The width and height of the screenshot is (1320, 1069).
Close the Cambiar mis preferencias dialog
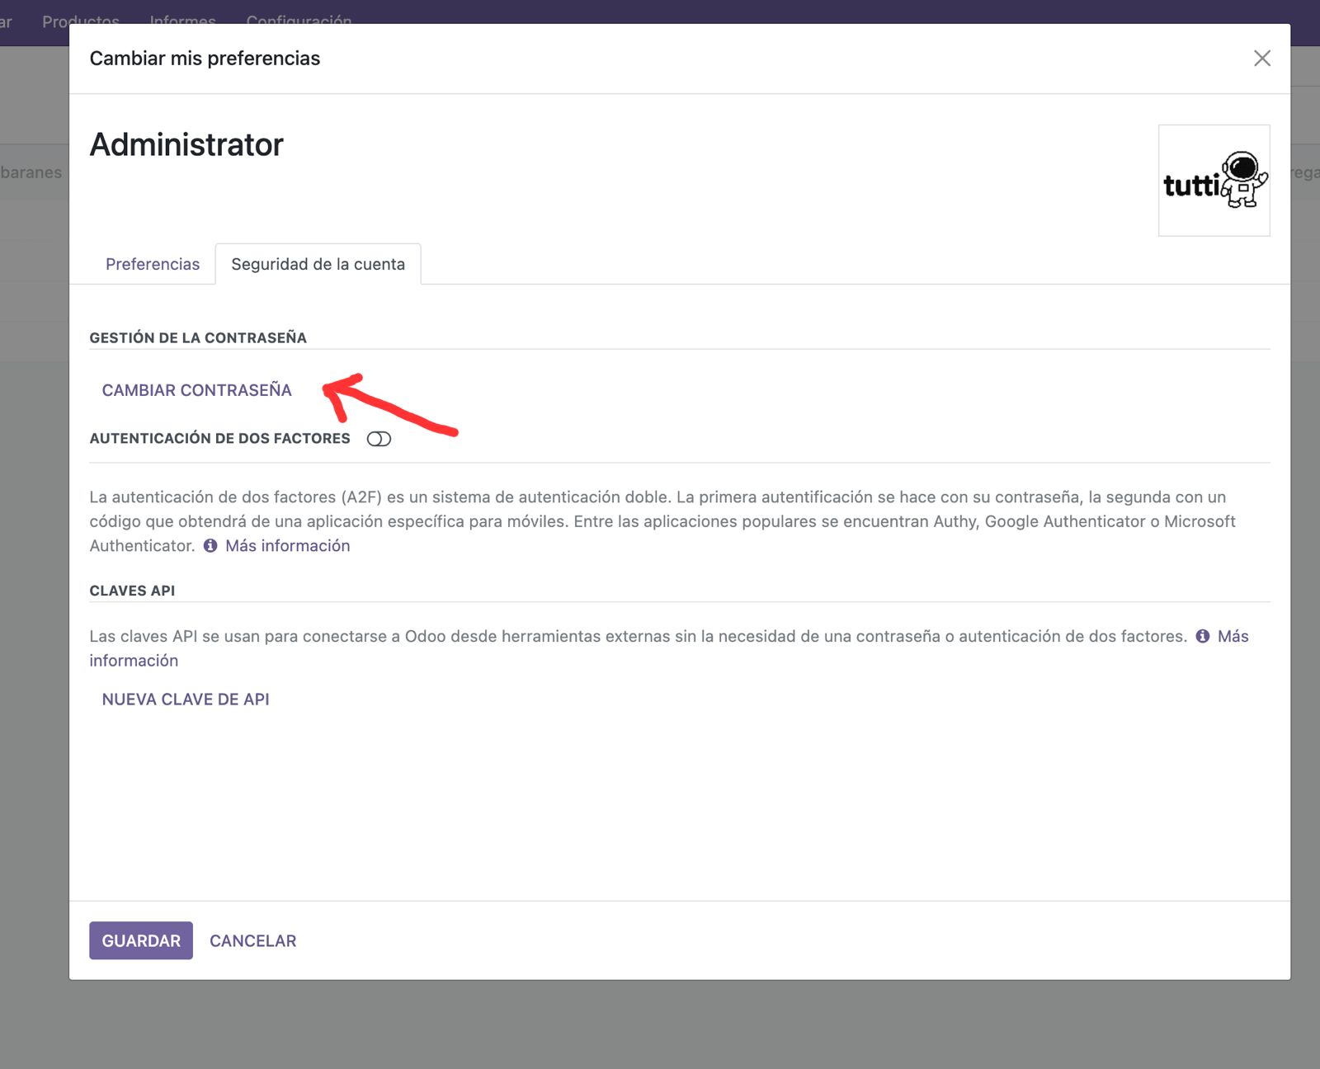coord(1261,59)
